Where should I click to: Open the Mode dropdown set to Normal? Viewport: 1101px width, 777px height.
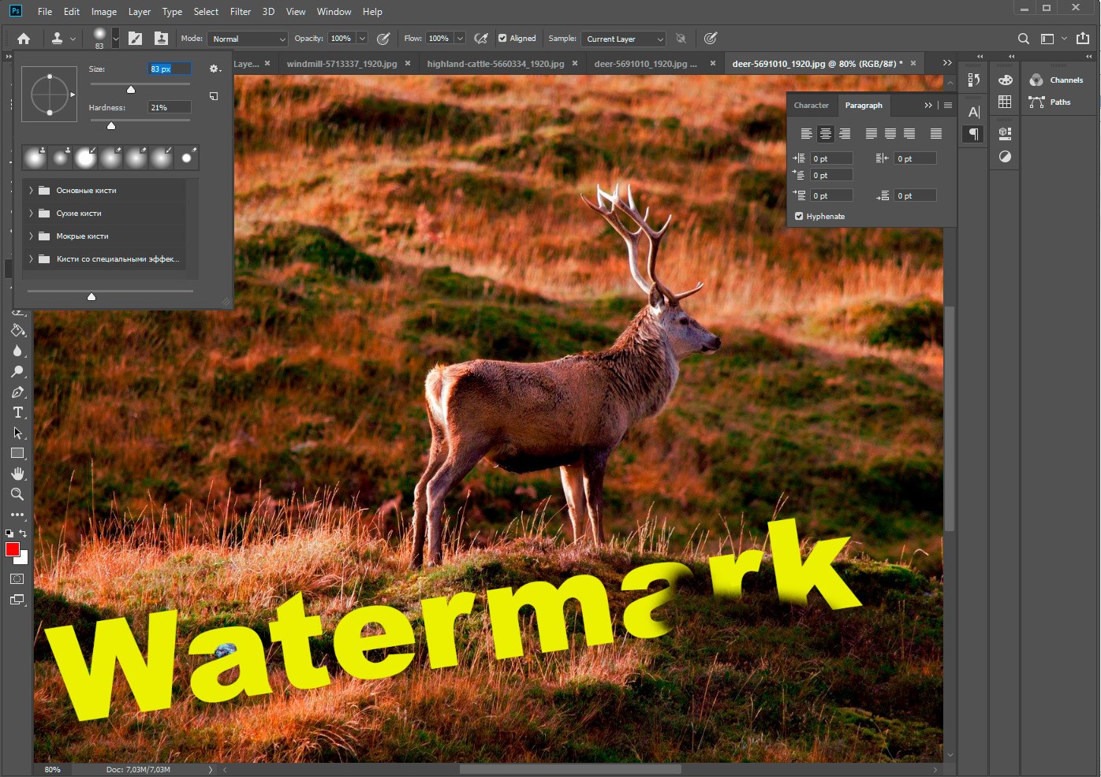pyautogui.click(x=248, y=39)
